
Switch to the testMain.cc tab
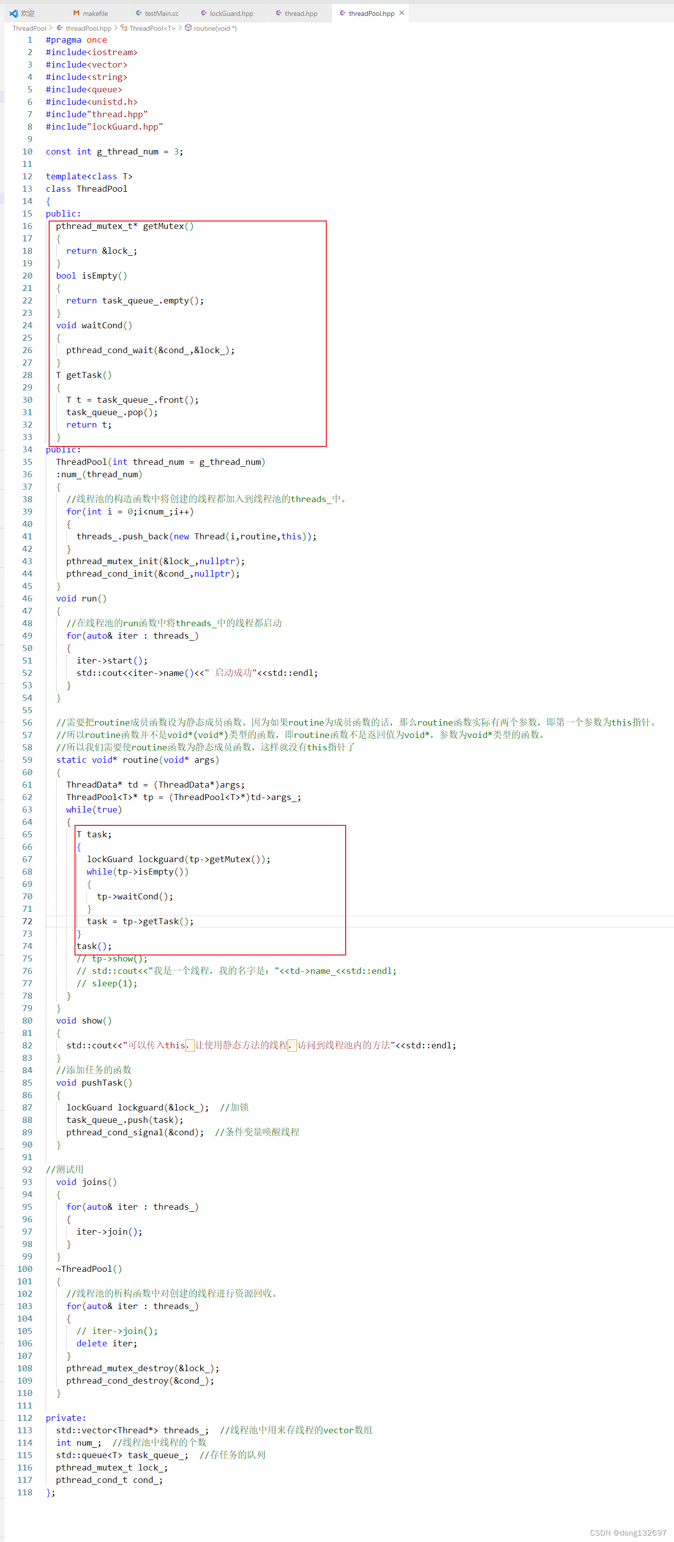(161, 13)
